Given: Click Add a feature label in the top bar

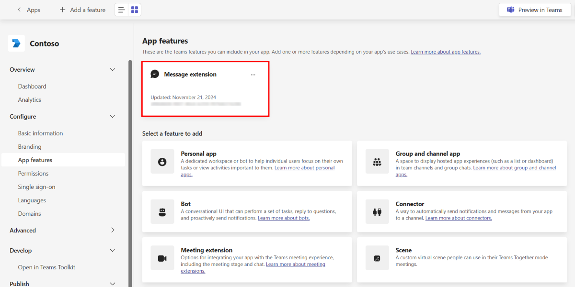Looking at the screenshot, I should click(88, 10).
